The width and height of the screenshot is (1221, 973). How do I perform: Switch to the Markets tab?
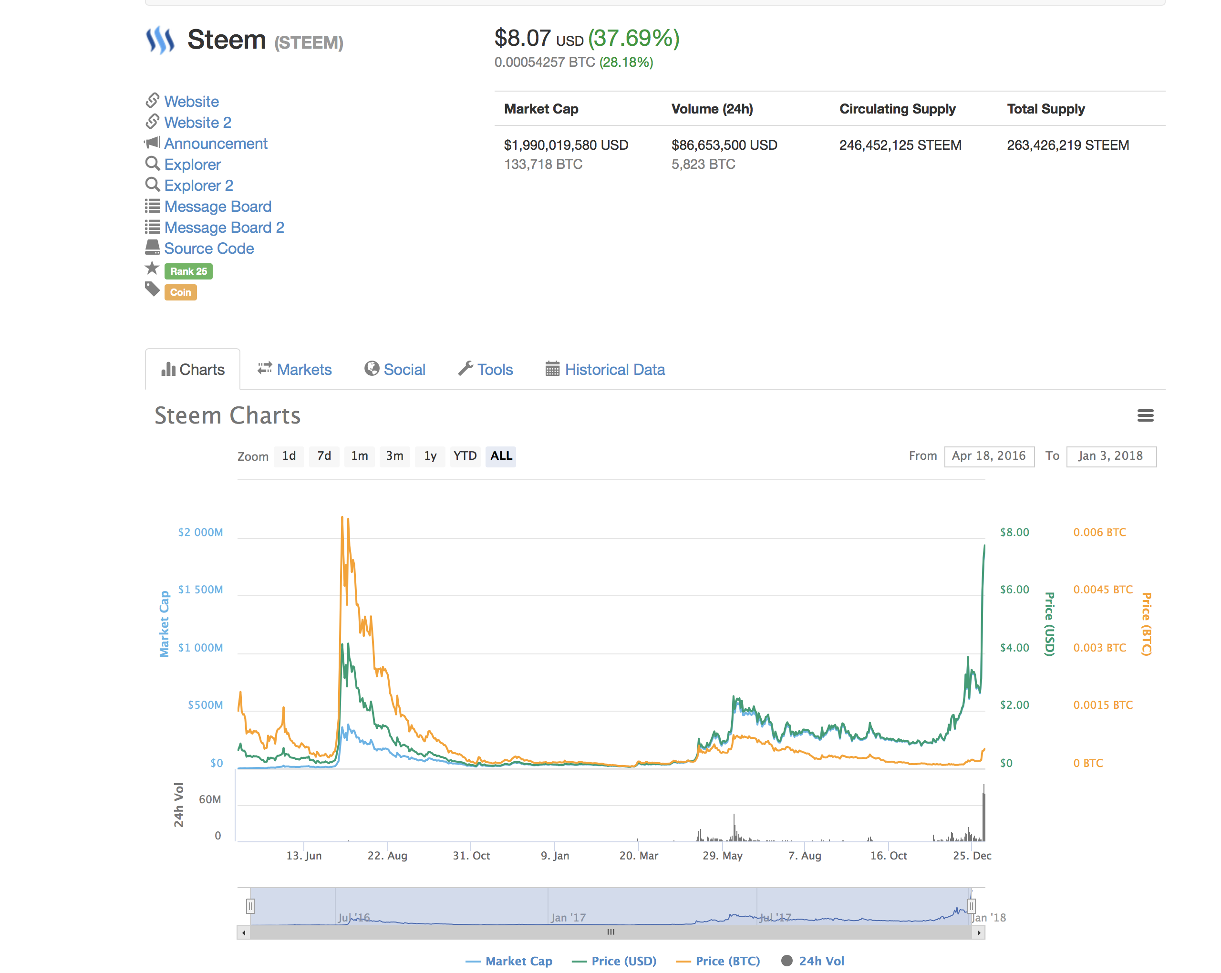click(x=294, y=369)
